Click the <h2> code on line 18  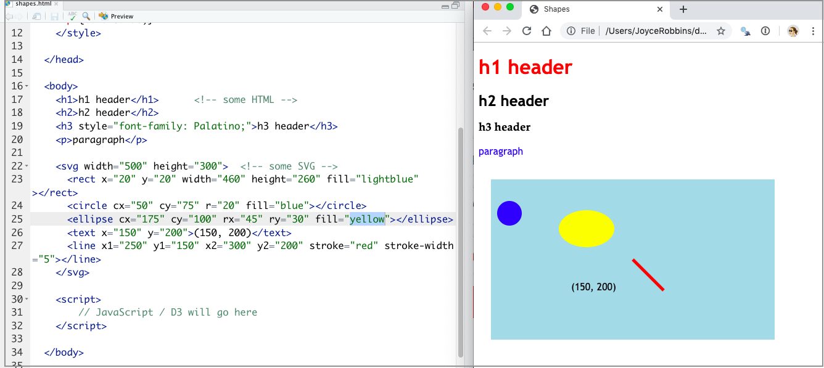107,113
